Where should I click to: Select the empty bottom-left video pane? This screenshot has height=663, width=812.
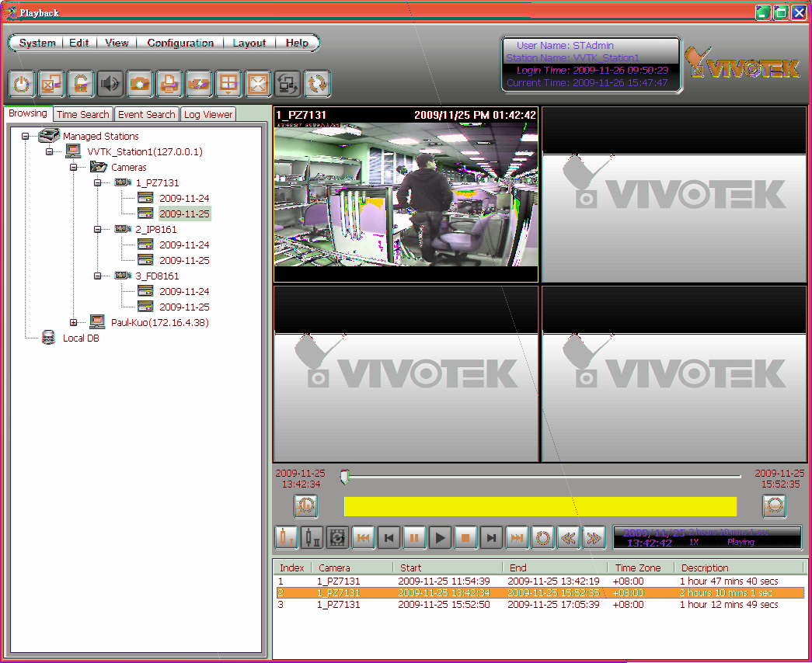[x=406, y=373]
